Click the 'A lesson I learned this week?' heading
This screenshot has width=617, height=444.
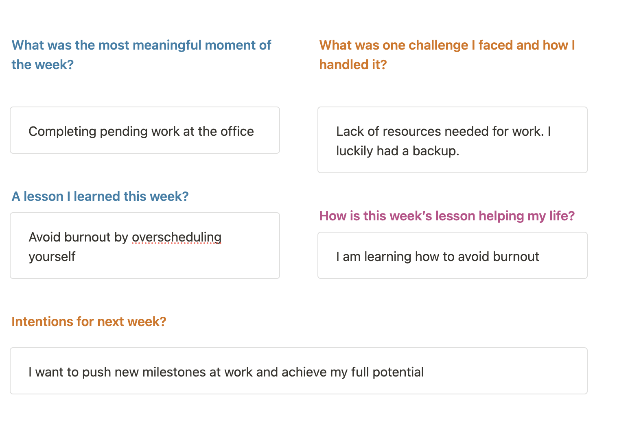click(x=100, y=196)
